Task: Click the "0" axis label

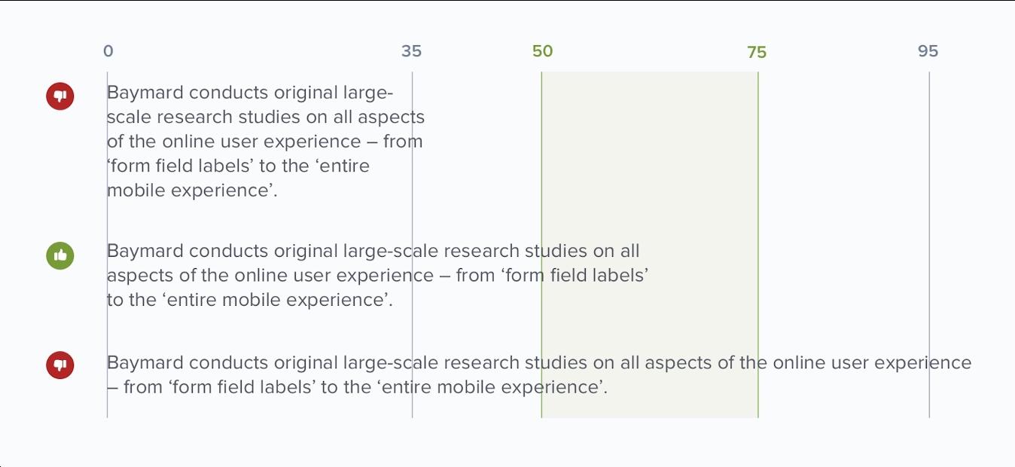Action: tap(108, 51)
